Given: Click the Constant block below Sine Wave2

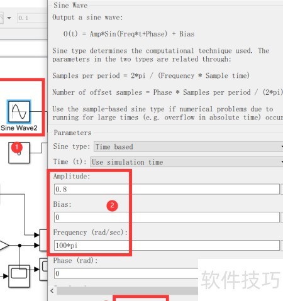Looking at the screenshot, I should point(19,153).
